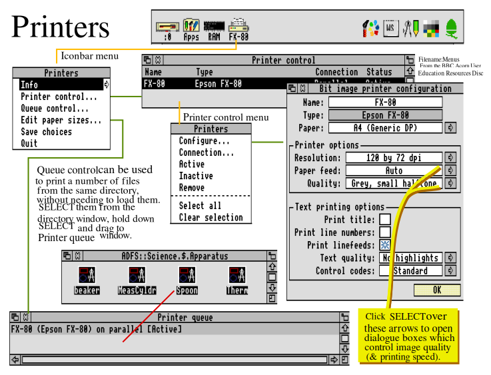Disable the Print linefeeds checkbox
491x375 pixels.
pyautogui.click(x=385, y=245)
